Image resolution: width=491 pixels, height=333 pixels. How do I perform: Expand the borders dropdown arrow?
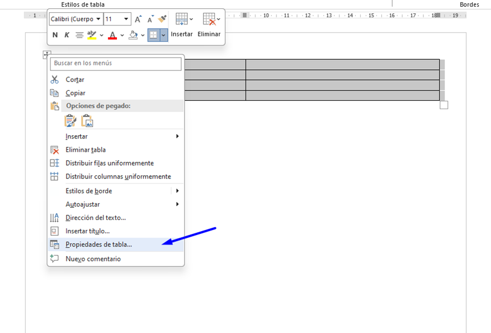click(164, 35)
